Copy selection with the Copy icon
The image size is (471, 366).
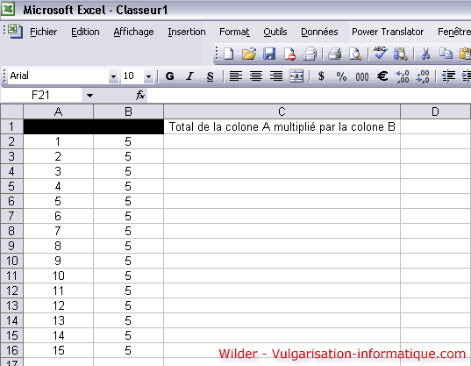(x=446, y=54)
